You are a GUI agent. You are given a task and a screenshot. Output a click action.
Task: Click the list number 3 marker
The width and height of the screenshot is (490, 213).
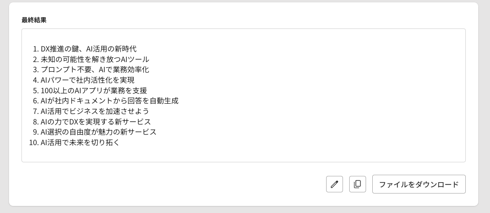pos(35,70)
